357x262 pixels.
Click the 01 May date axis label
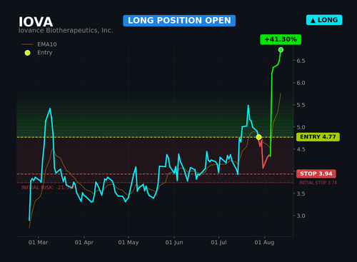[x=129, y=243]
